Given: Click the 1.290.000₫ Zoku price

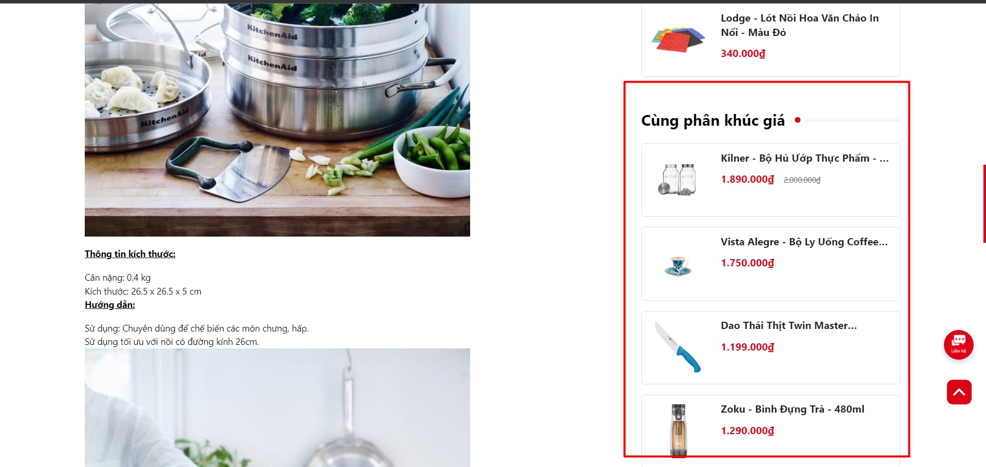Looking at the screenshot, I should (747, 431).
